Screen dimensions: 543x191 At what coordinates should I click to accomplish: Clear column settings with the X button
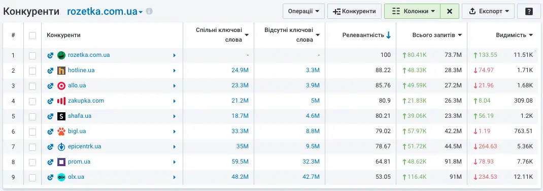pos(450,11)
